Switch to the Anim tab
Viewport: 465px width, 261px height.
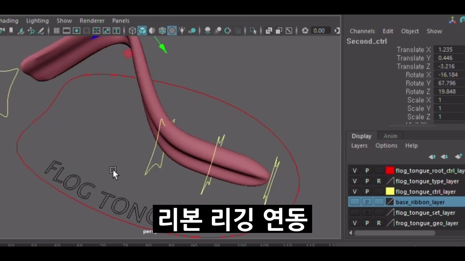[390, 136]
